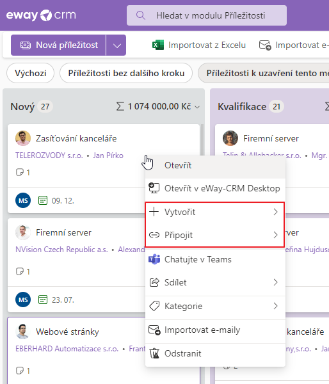329x384 pixels.
Task: Click the date 09. 12.
Action: (x=63, y=201)
